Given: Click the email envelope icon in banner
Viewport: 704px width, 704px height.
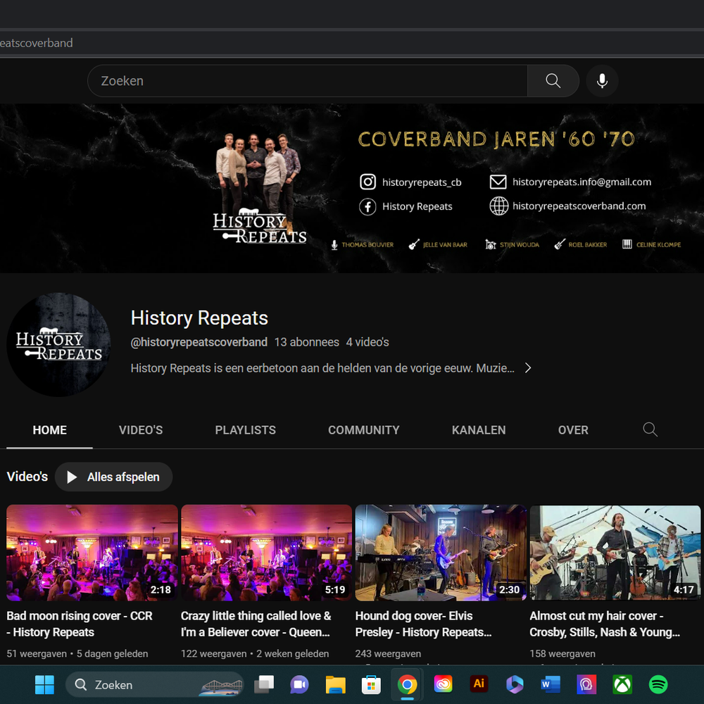Looking at the screenshot, I should pyautogui.click(x=498, y=182).
